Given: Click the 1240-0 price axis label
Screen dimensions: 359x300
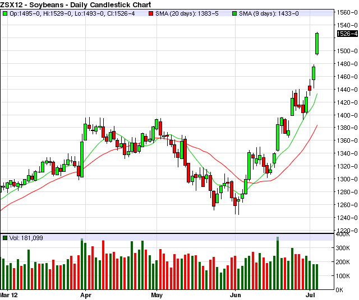Looking at the screenshot, I should 347,218.
